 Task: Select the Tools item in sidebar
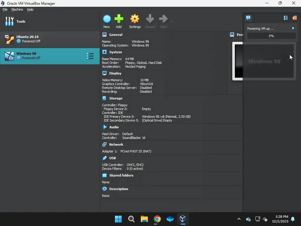(50, 21)
